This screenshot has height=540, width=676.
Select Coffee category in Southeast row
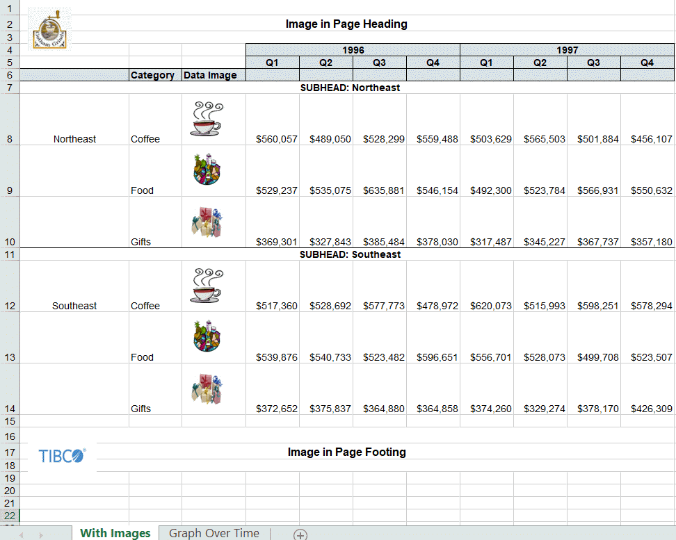pos(155,286)
